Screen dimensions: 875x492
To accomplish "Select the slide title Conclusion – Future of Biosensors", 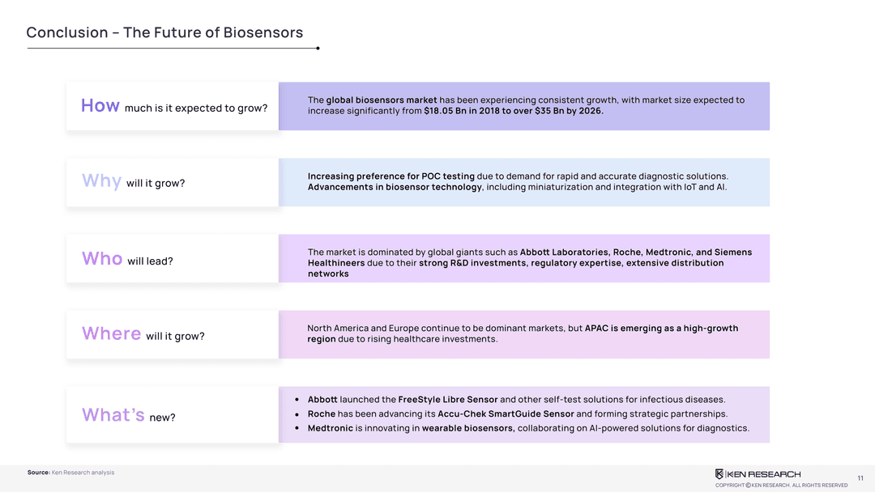I will point(164,32).
